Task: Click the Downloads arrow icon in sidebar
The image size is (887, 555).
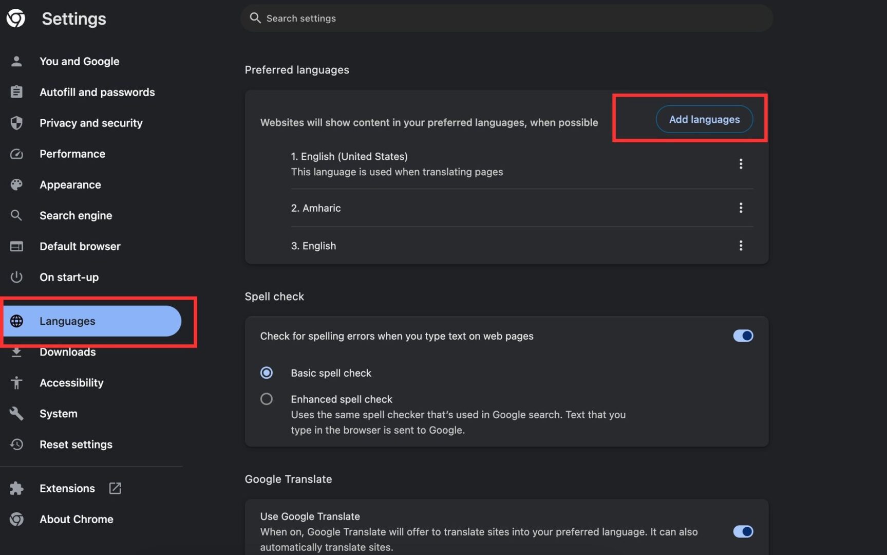Action: (17, 352)
